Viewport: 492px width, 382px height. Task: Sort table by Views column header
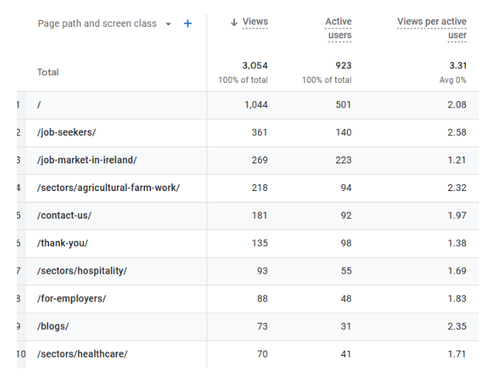pyautogui.click(x=255, y=22)
